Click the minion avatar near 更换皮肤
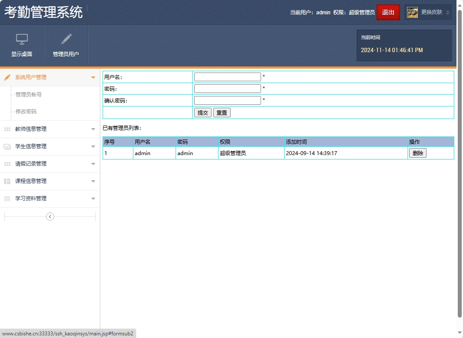 (412, 12)
